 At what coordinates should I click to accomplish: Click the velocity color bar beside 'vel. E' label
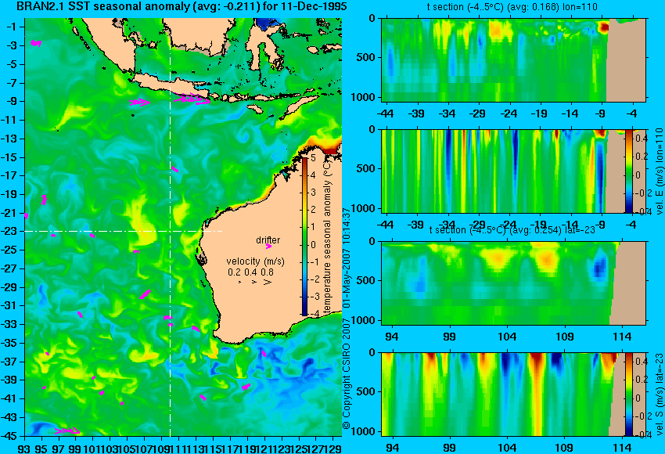point(629,171)
